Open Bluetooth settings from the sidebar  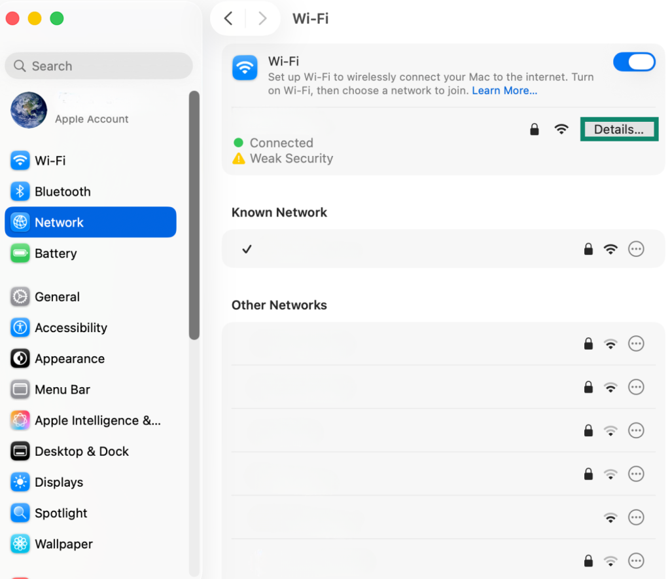(x=20, y=191)
